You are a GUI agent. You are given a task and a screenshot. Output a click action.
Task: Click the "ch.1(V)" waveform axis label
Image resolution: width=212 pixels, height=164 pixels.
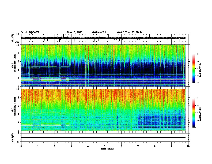(13, 38)
